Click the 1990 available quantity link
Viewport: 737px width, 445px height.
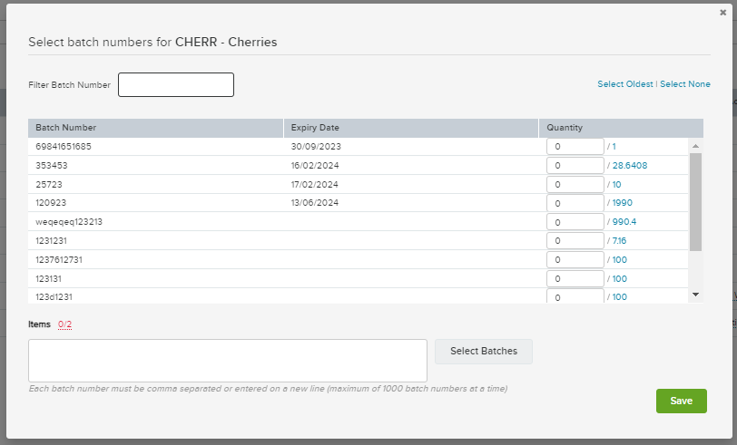coord(622,203)
